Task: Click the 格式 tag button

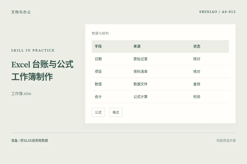Action: coord(116,112)
